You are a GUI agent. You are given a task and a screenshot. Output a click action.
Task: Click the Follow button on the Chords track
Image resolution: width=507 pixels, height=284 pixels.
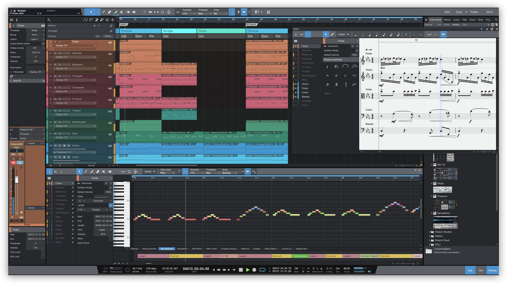coord(108,36)
